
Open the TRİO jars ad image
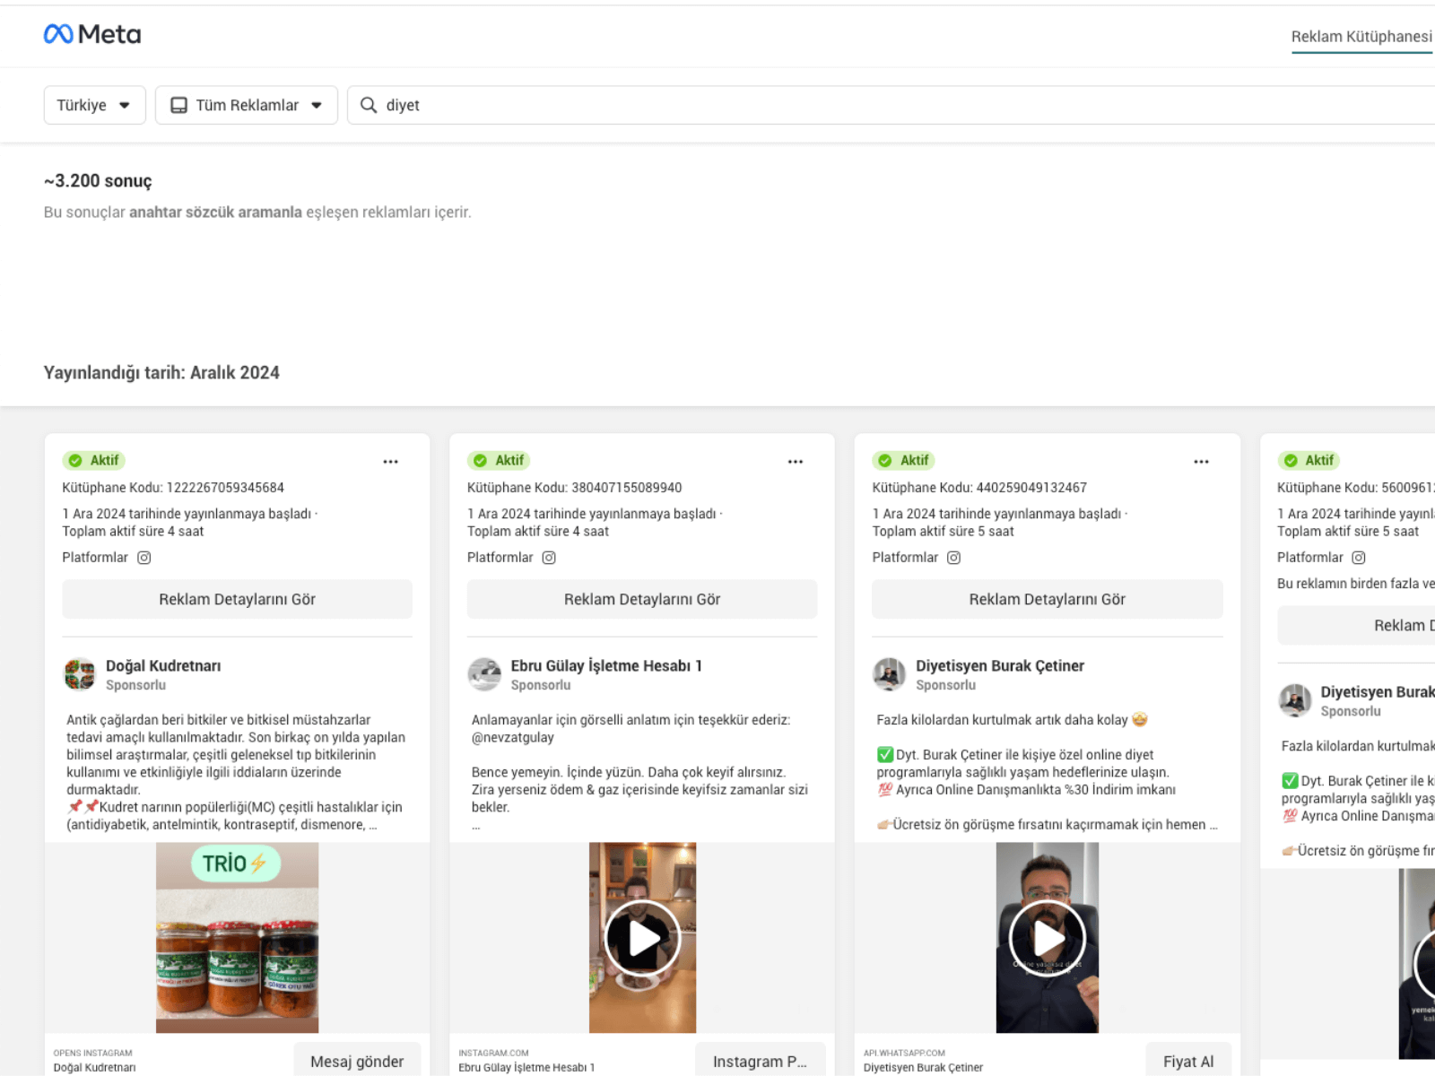click(237, 938)
